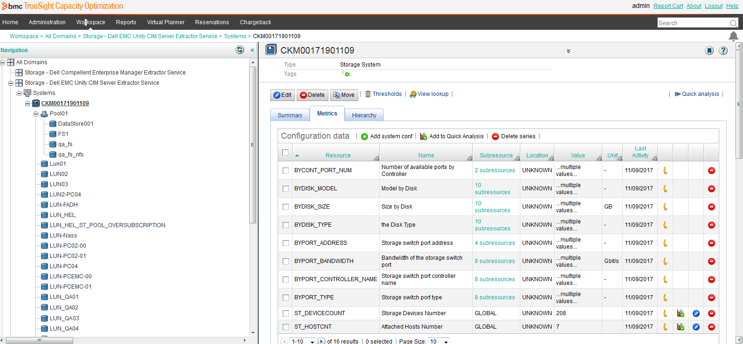
Task: Check the ST_DEVICECOUNT row checkbox
Action: point(286,313)
